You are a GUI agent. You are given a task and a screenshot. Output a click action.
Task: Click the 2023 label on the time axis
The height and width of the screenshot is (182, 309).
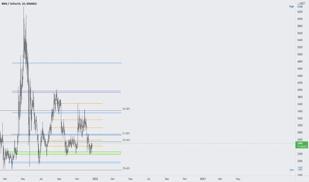click(203, 179)
